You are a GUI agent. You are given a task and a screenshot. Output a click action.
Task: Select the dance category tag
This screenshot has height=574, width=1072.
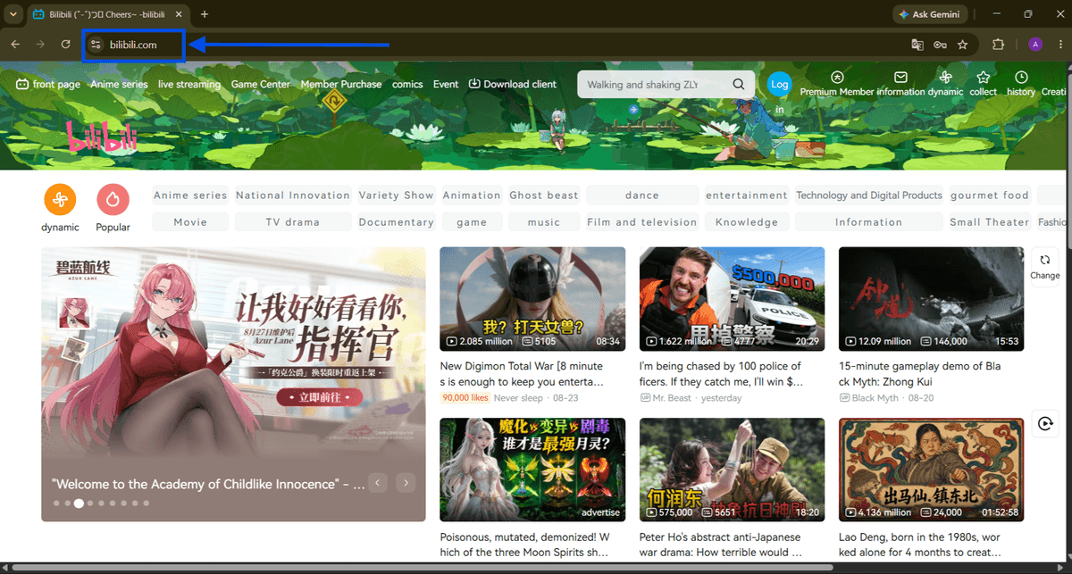tap(642, 195)
